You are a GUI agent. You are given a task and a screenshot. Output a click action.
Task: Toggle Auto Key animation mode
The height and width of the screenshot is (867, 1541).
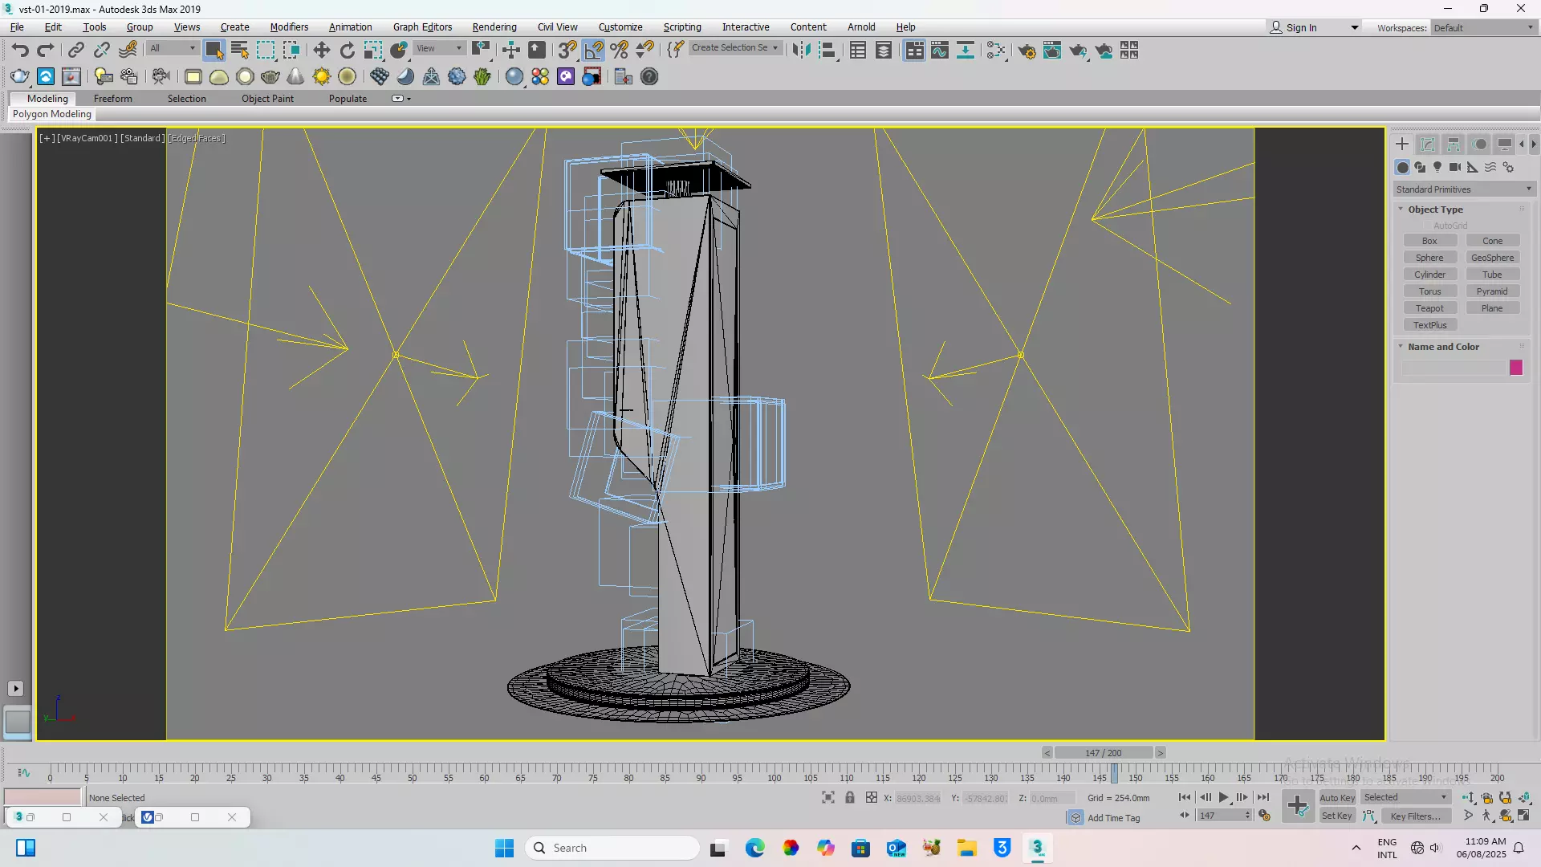1336,797
